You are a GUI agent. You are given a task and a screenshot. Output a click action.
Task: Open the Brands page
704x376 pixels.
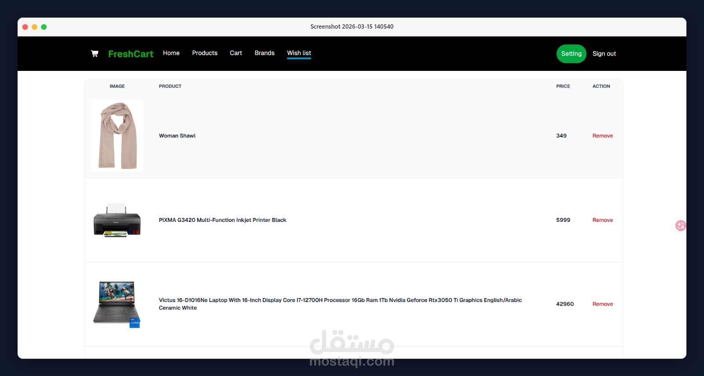tap(264, 53)
